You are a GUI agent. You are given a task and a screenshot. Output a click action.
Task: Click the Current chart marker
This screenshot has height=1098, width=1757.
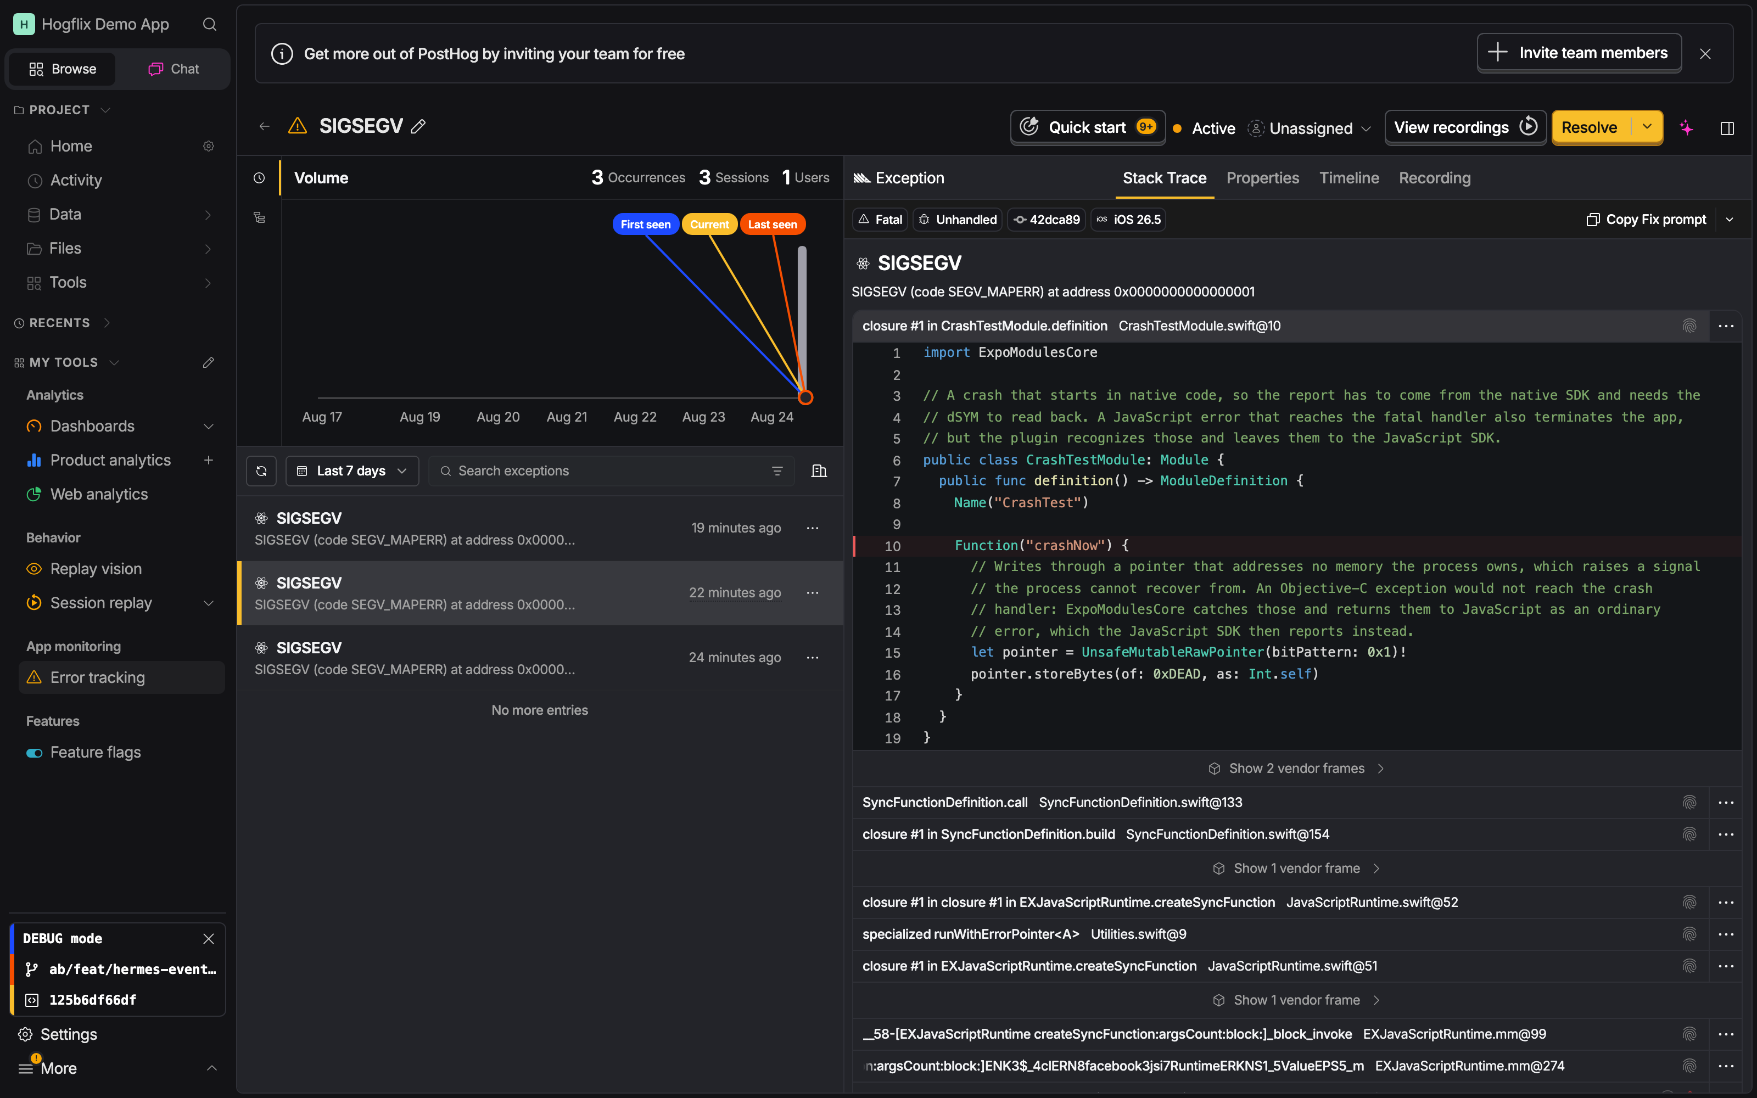click(709, 225)
